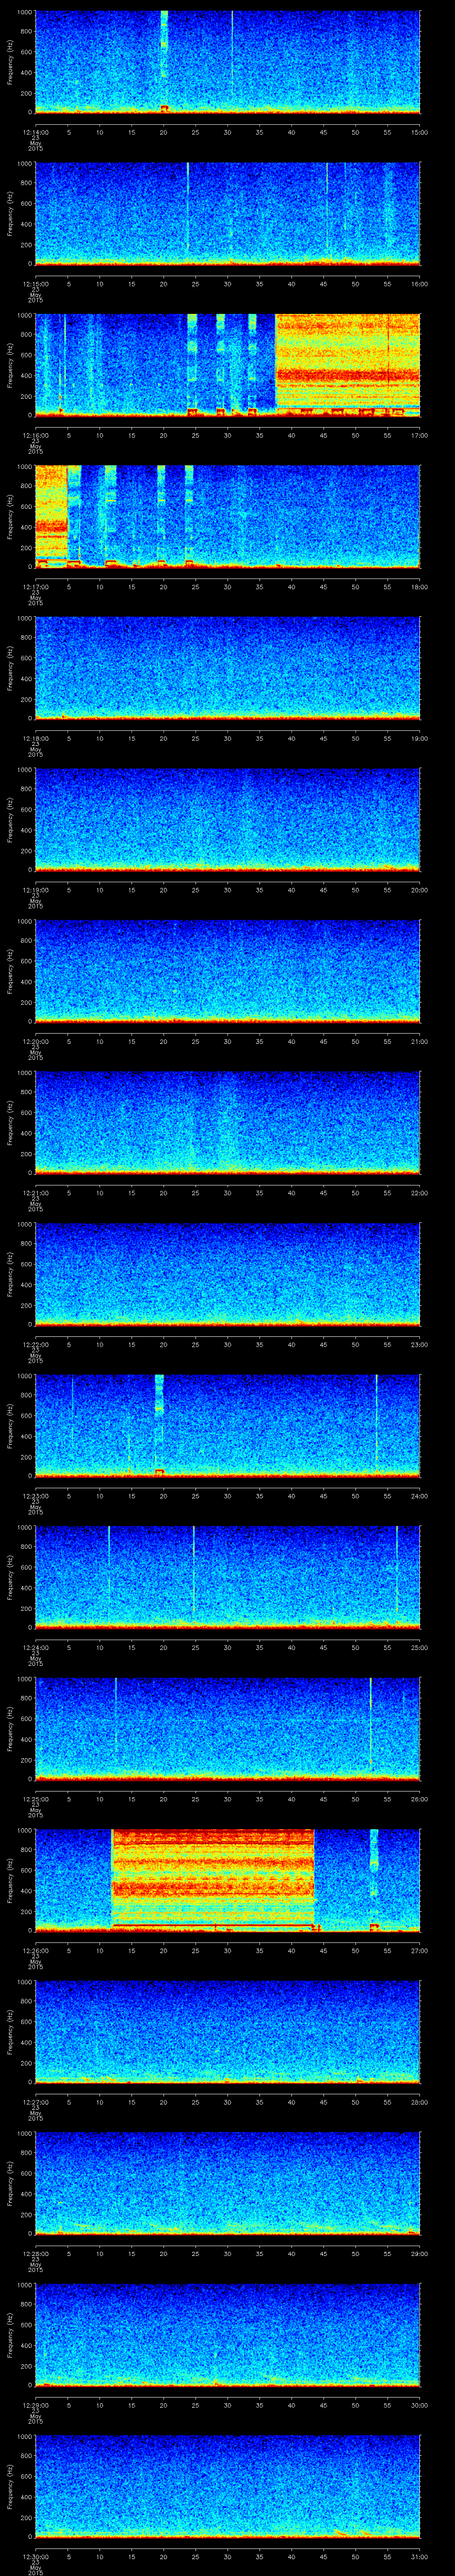Screen dimensions: 455x2576
Task: Click the 12:30:00 start time label
Action: pyautogui.click(x=36, y=2556)
